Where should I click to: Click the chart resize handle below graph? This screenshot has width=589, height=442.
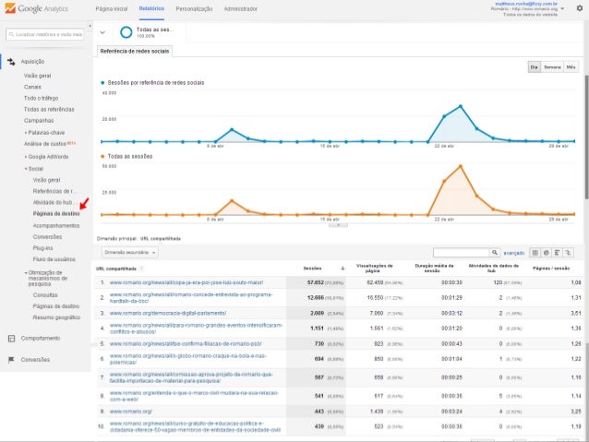tap(339, 223)
